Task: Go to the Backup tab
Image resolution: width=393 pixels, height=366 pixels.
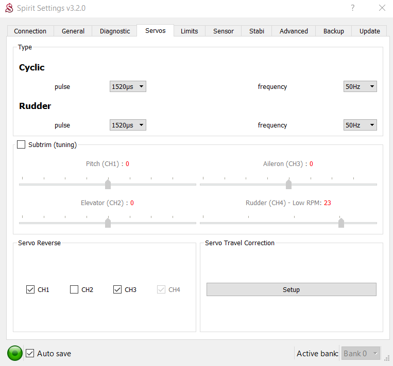Action: tap(333, 31)
